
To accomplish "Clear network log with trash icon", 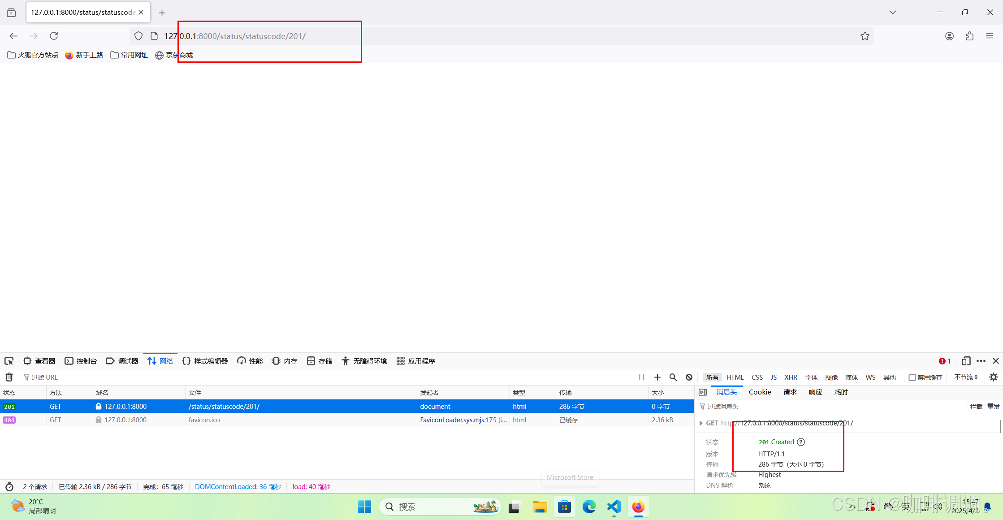I will pos(9,377).
